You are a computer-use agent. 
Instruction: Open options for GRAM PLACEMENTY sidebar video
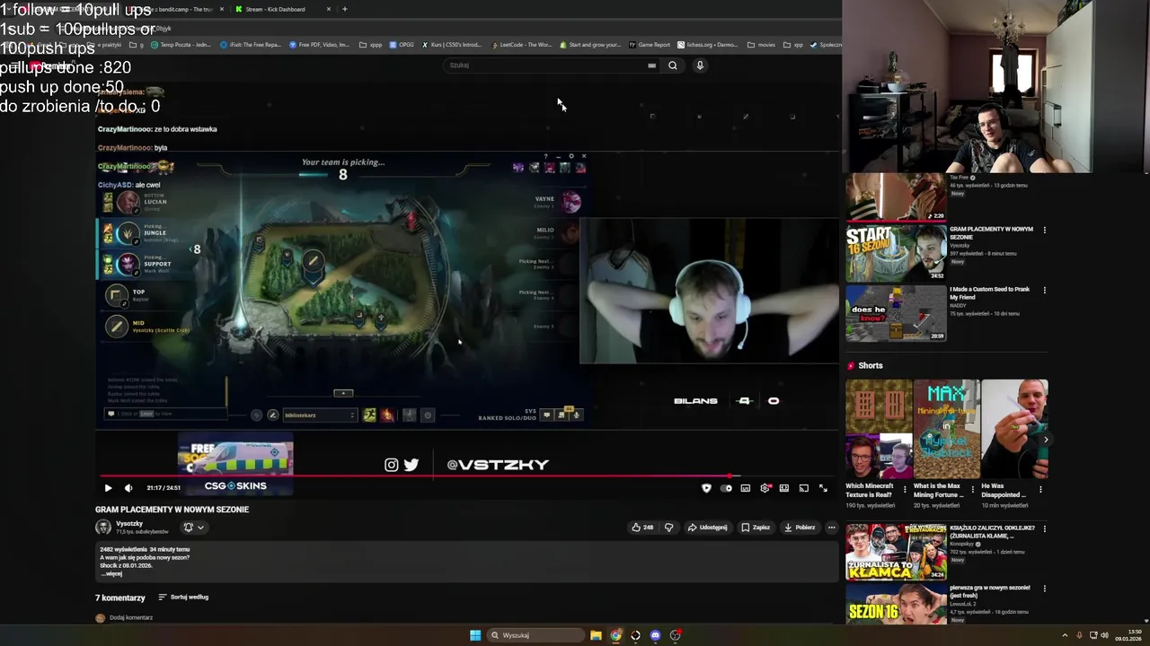1044,230
